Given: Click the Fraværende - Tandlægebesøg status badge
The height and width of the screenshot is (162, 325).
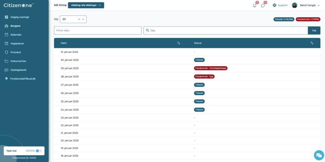Looking at the screenshot, I should 211,68.
